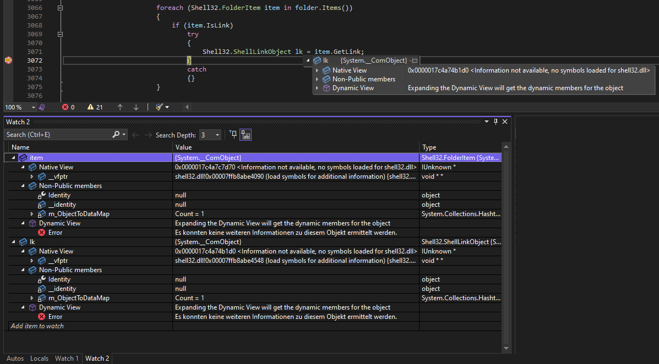
Task: Expand Non-Public members in the lk data tip
Action: [317, 79]
